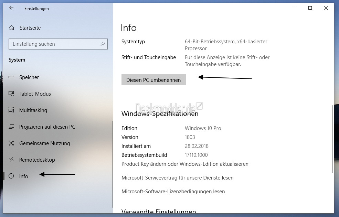Click the Windows 10 Pro edition value
Image resolution: width=339 pixels, height=217 pixels.
click(x=203, y=128)
